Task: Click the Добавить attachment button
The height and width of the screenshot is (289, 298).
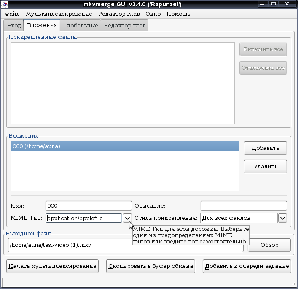Action: (x=266, y=148)
